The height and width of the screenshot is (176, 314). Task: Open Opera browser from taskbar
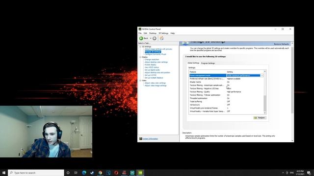[116, 173]
